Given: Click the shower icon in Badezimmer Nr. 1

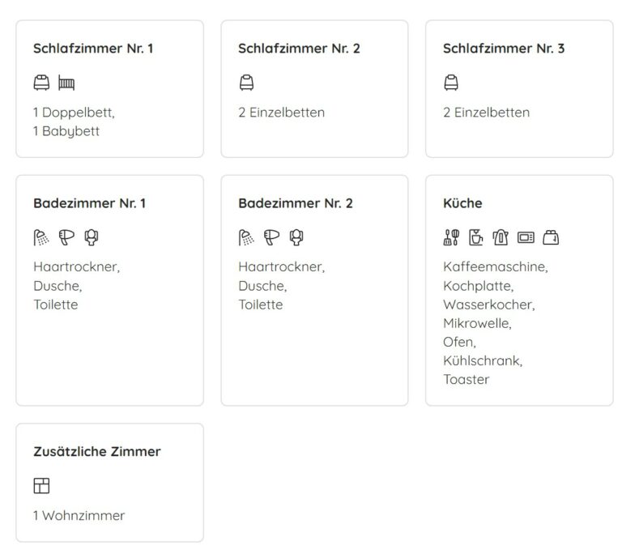Looking at the screenshot, I should tap(41, 237).
